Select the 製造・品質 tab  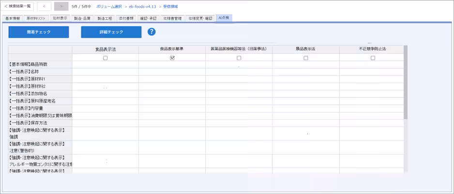pyautogui.click(x=82, y=18)
